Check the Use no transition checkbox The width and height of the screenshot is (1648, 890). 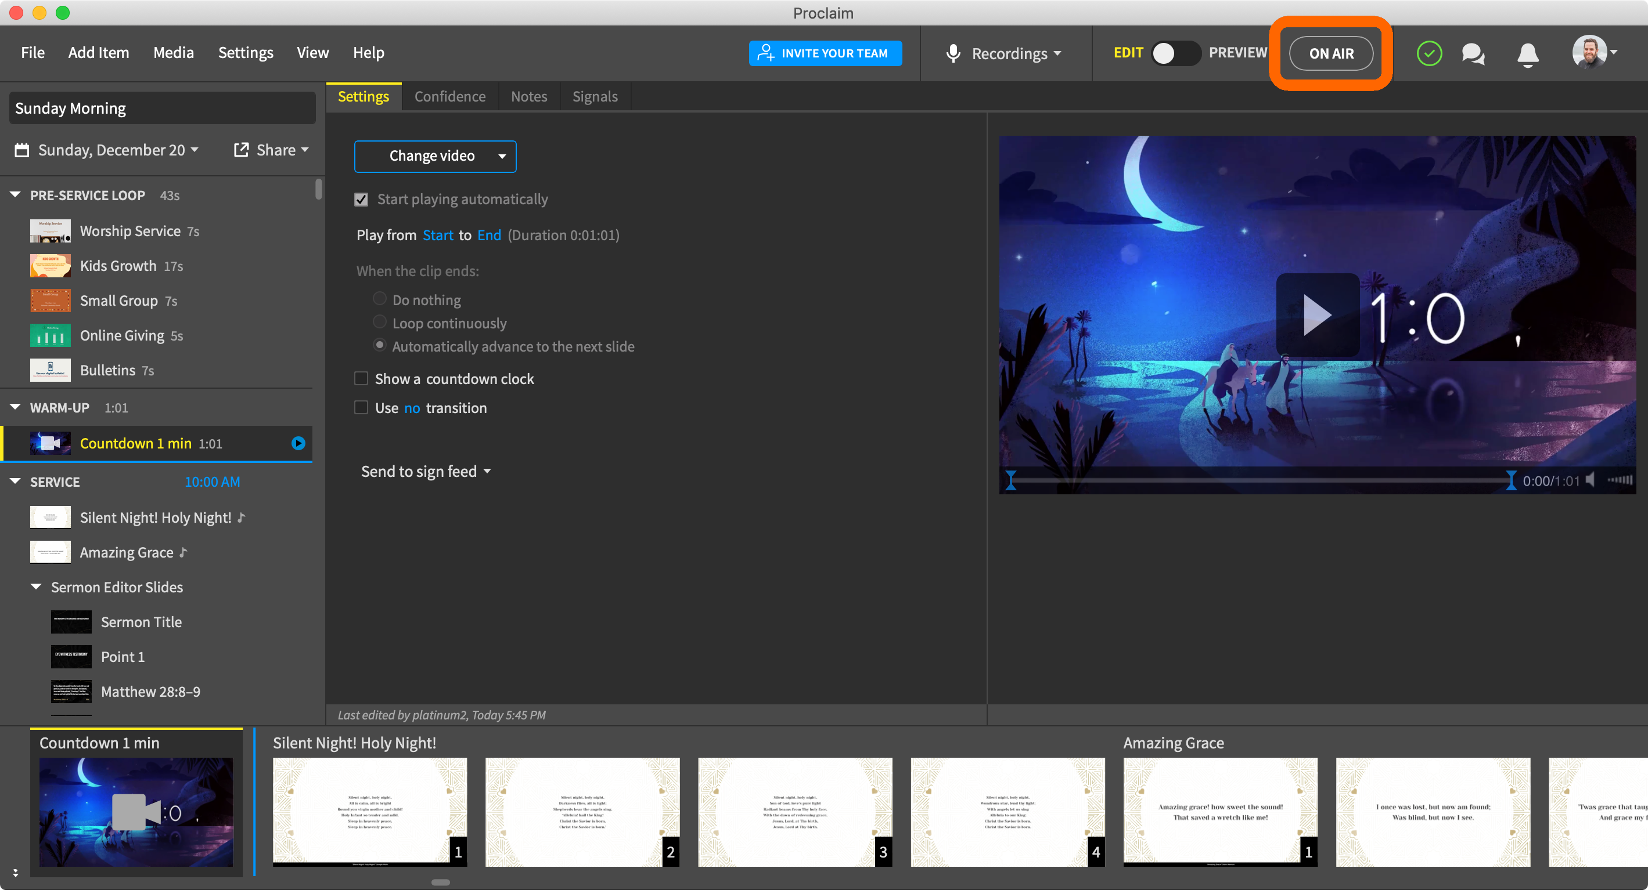(x=361, y=407)
